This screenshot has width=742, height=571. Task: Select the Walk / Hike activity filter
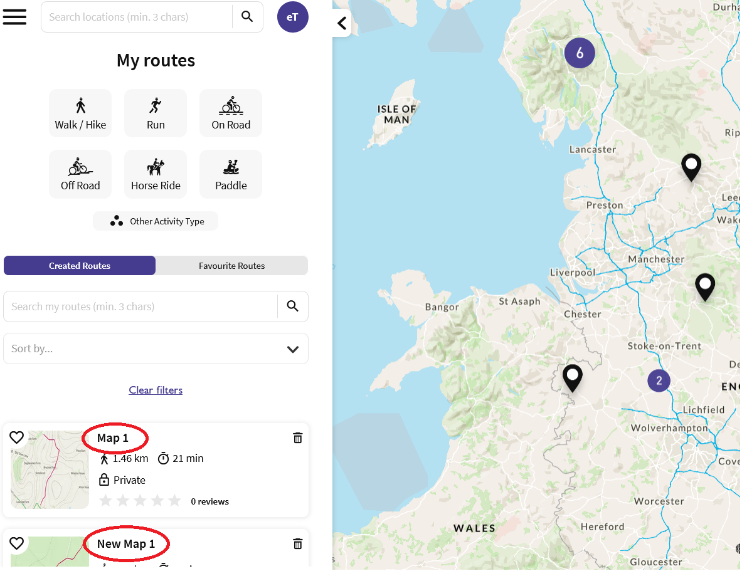click(80, 113)
